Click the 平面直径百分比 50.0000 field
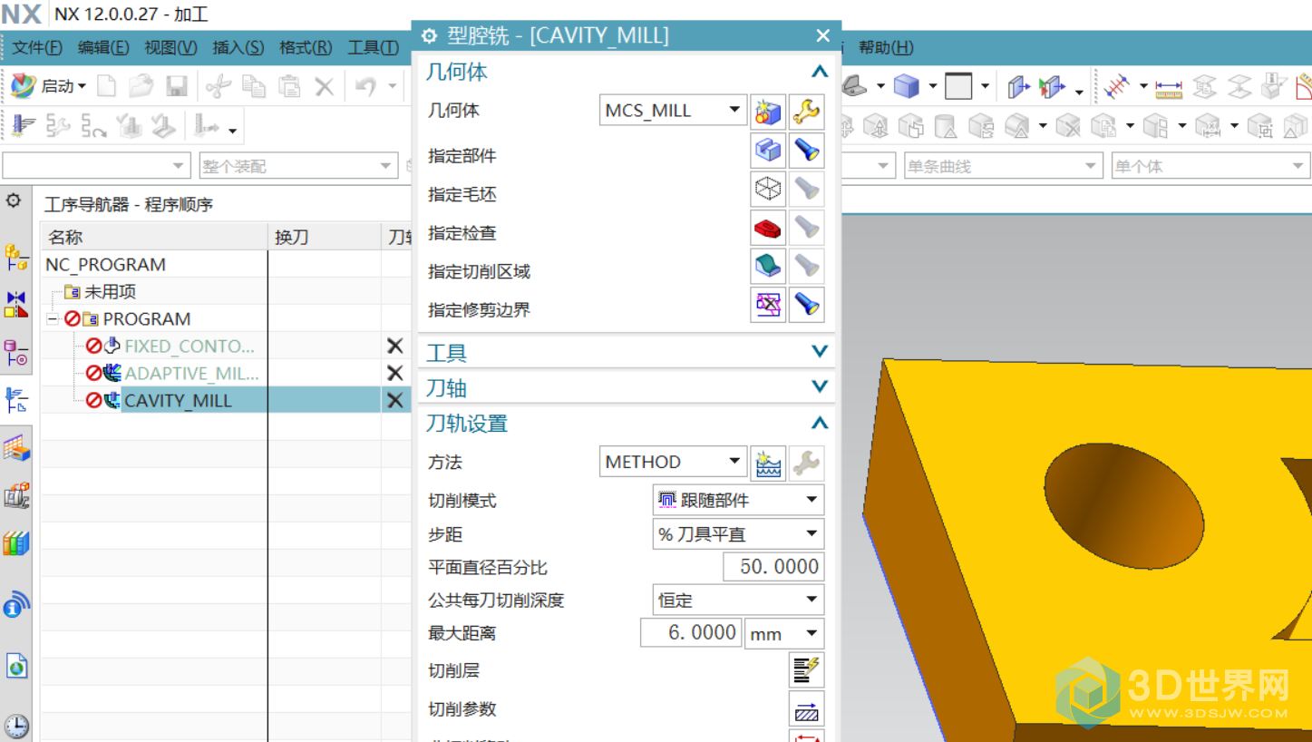The width and height of the screenshot is (1312, 742). coord(773,567)
